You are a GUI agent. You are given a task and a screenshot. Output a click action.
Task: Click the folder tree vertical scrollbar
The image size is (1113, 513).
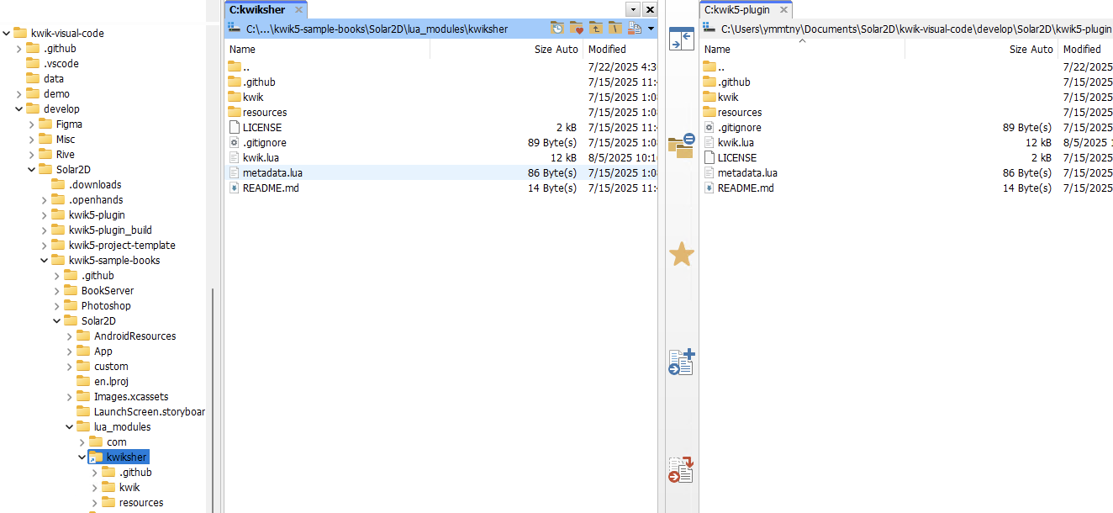[x=213, y=399]
